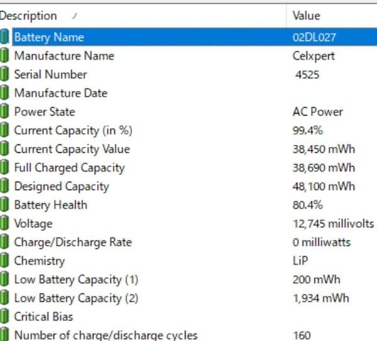The width and height of the screenshot is (377, 341).
Task: Click the 4525 serial number value
Action: pyautogui.click(x=307, y=75)
